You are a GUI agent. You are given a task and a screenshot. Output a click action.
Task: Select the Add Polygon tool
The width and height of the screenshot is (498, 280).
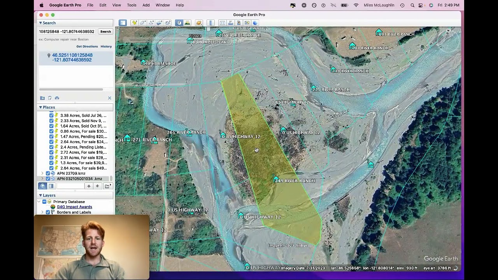coord(143,23)
